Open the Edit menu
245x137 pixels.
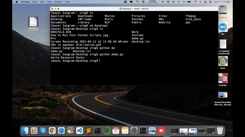[x=42, y=2]
